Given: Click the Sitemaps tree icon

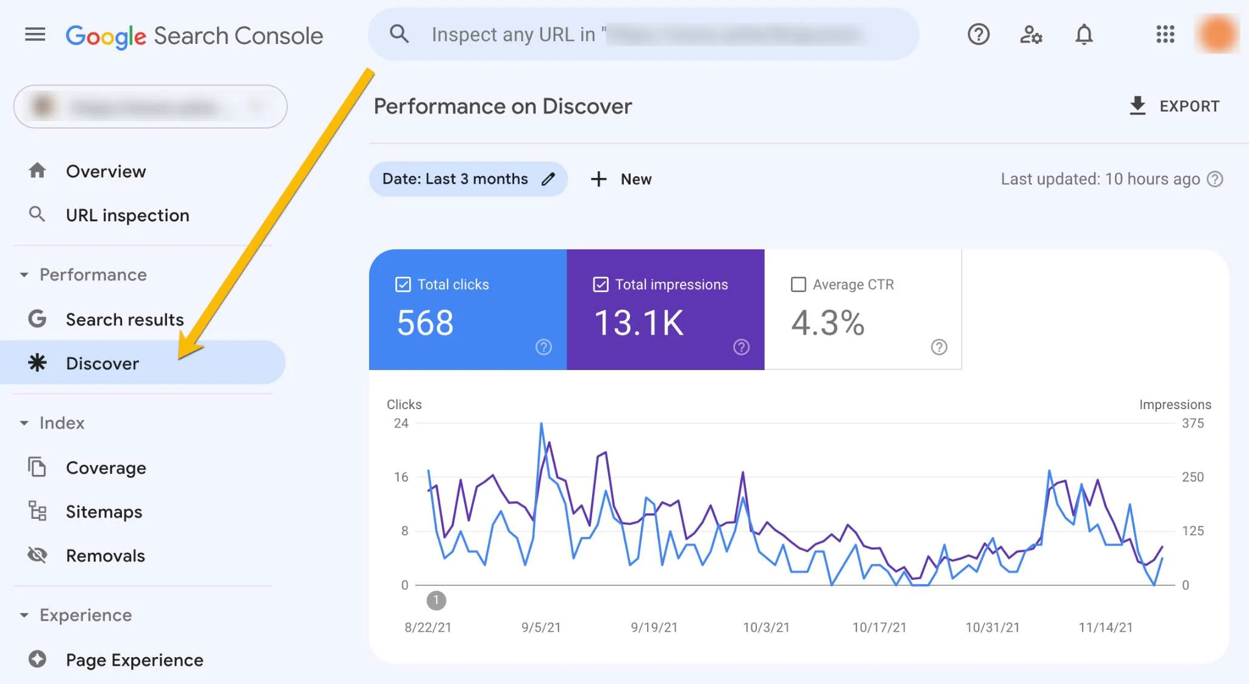Looking at the screenshot, I should click(x=37, y=511).
